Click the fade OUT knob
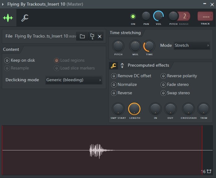Screen dimensions: 216x178 (171, 109)
